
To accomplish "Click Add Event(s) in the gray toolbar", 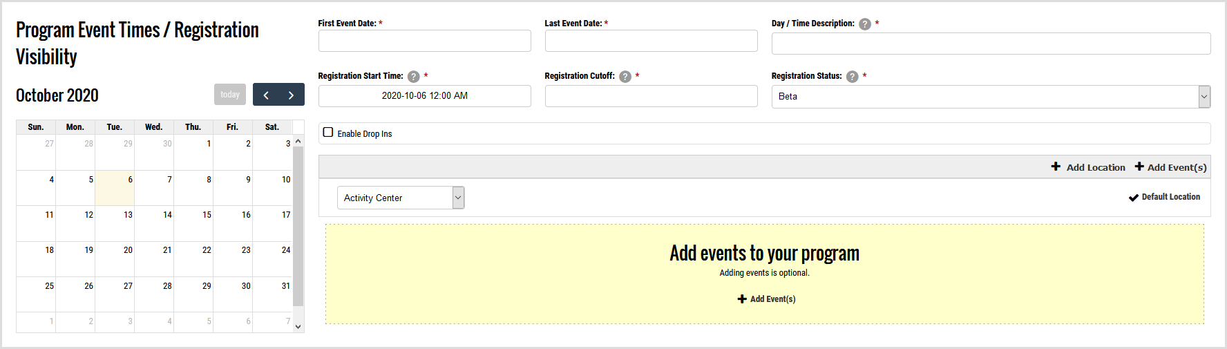I will pyautogui.click(x=1170, y=167).
